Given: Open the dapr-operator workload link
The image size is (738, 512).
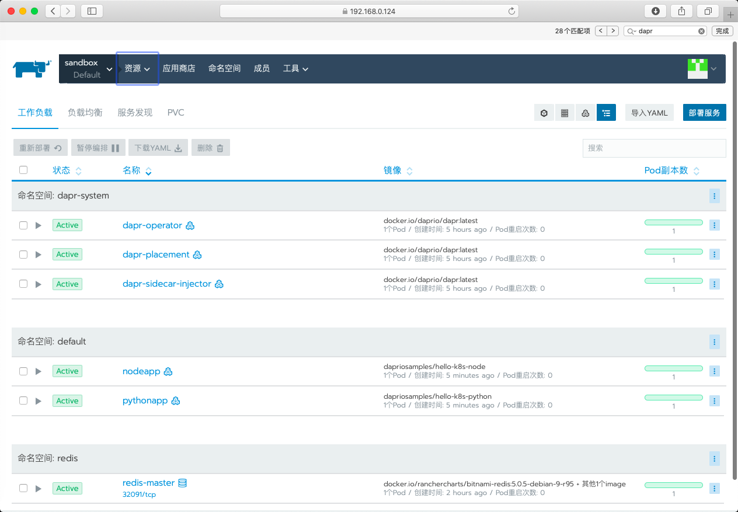Looking at the screenshot, I should pyautogui.click(x=152, y=225).
